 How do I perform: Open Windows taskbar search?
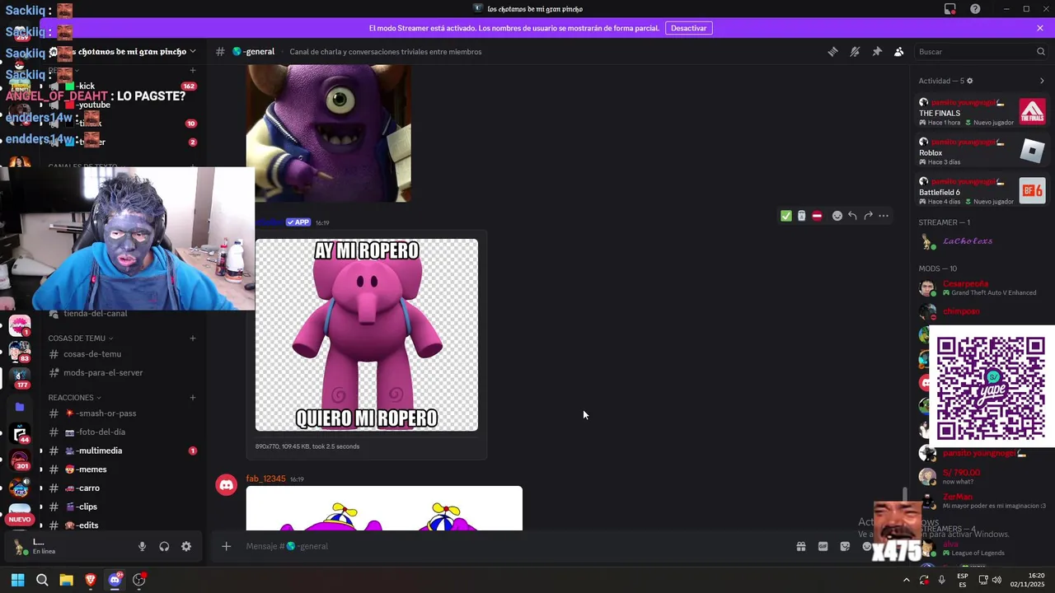click(42, 580)
